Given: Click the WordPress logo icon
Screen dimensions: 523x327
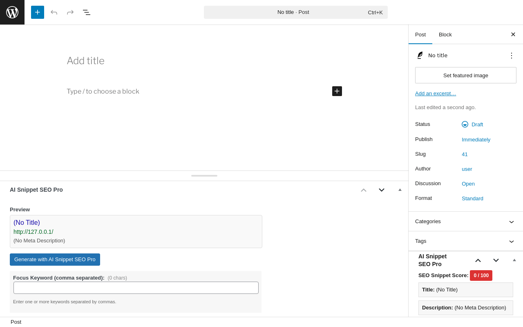Looking at the screenshot, I should [12, 12].
